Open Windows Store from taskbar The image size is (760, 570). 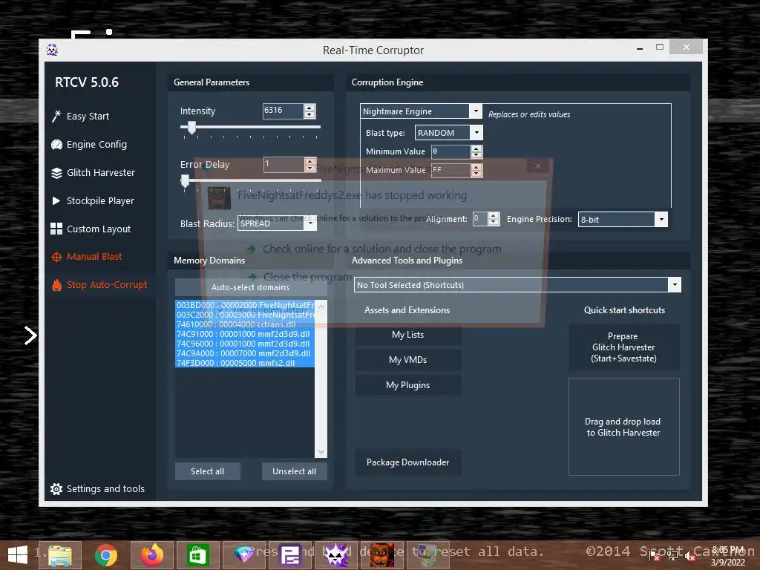[197, 555]
